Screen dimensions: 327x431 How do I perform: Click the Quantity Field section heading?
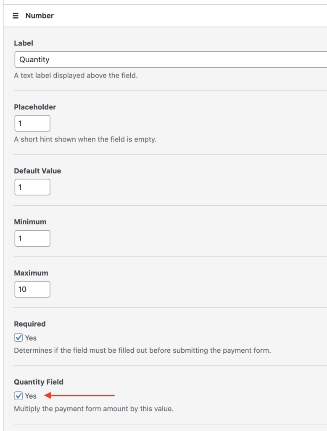39,382
